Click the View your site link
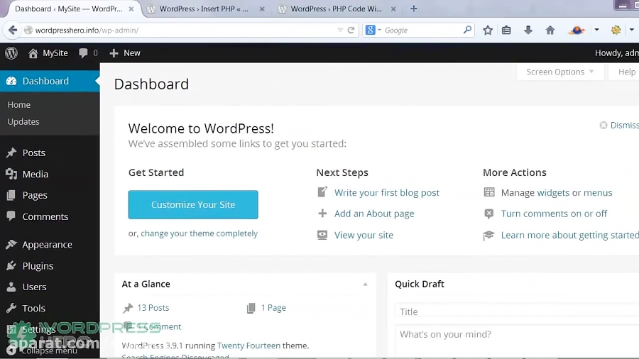 [x=364, y=235]
